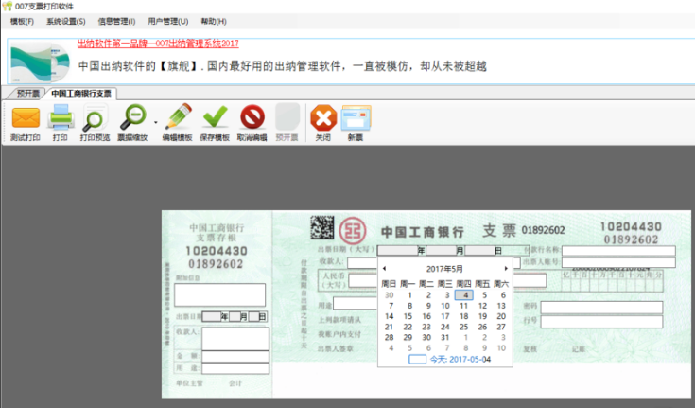
Task: Click the today box marker in calendar footer
Action: coord(417,359)
